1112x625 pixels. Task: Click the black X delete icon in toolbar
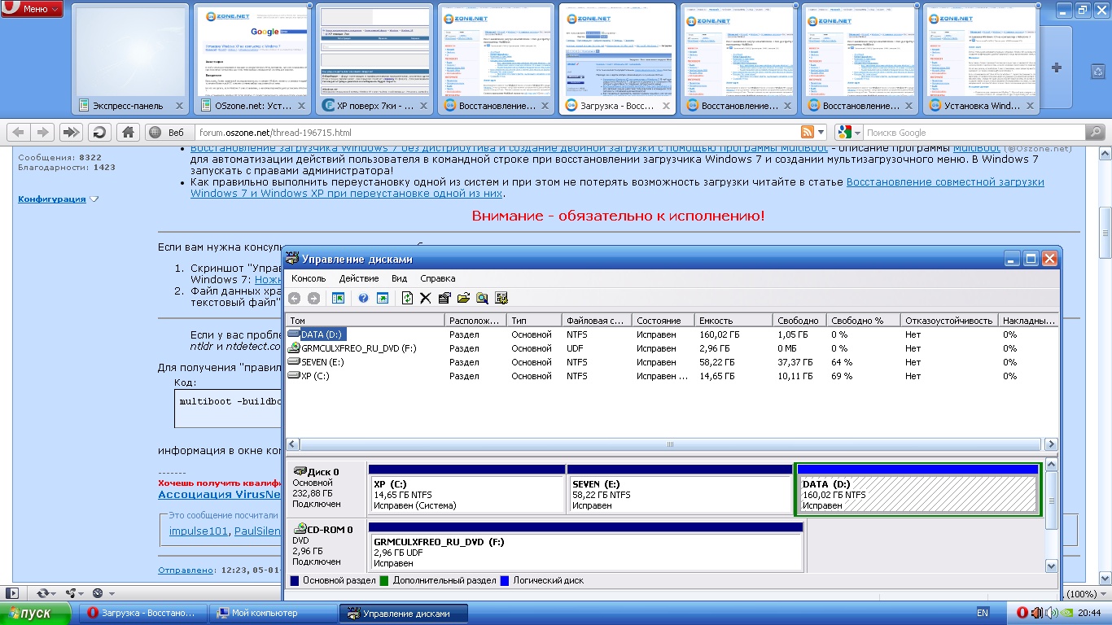(x=425, y=299)
